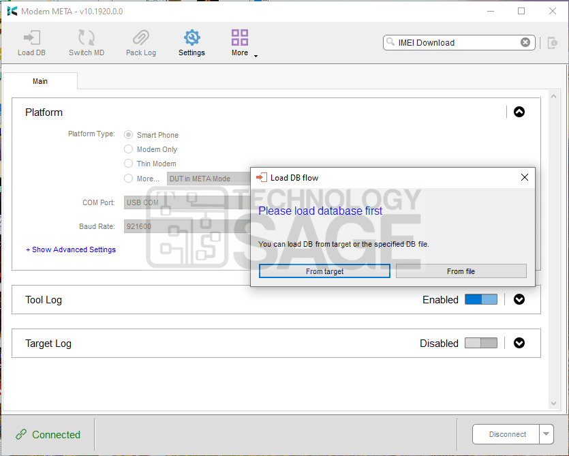569x456 pixels.
Task: Select the Modem Only platform type
Action: click(x=129, y=149)
